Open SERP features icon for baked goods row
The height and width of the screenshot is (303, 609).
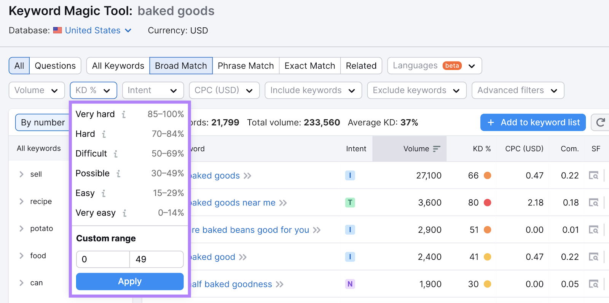[593, 175]
